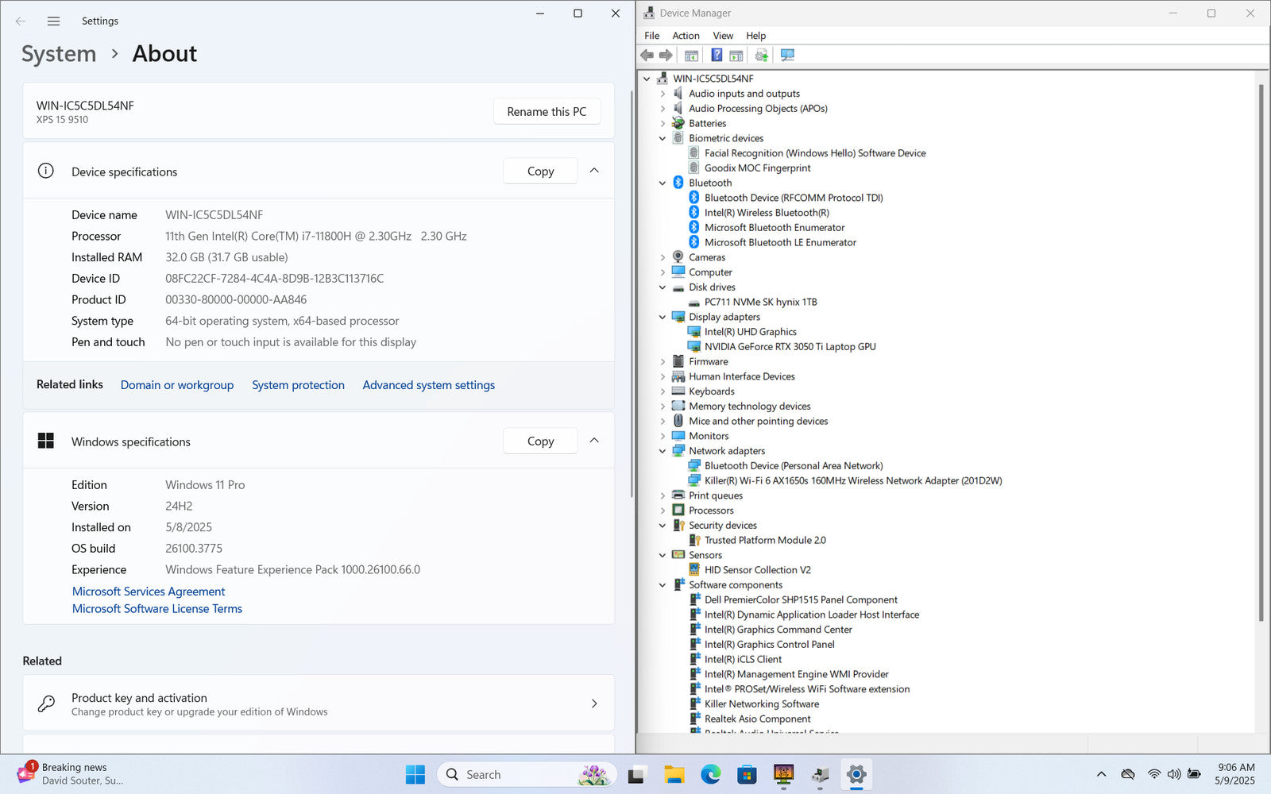Select Intel(R) UHD Graphics adapter

pos(750,332)
